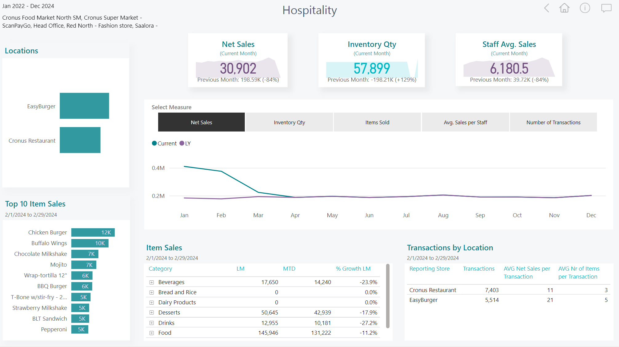Expand the Food category row

pos(152,333)
